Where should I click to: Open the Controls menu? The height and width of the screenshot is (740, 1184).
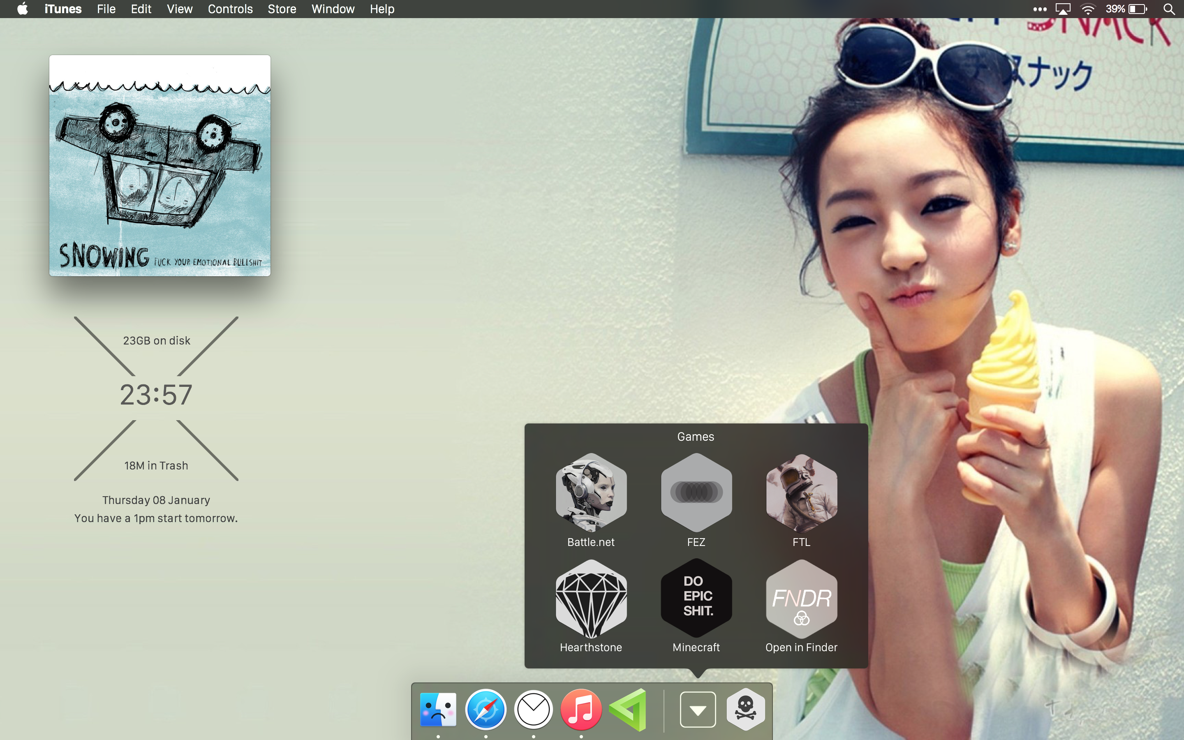point(230,9)
